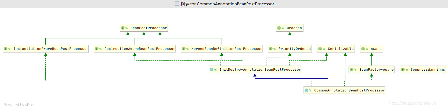Viewport: 448px width, 108px height.
Task: Select the InstantiationAwareBeanPostProcessor node label
Action: [x=51, y=49]
